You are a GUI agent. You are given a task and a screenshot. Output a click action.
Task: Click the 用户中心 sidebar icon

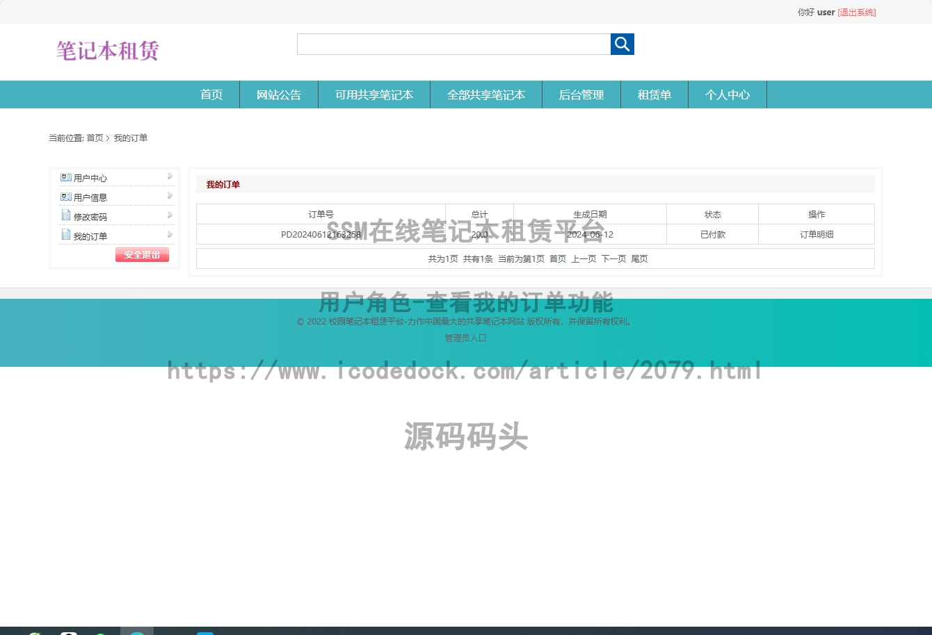click(x=66, y=178)
